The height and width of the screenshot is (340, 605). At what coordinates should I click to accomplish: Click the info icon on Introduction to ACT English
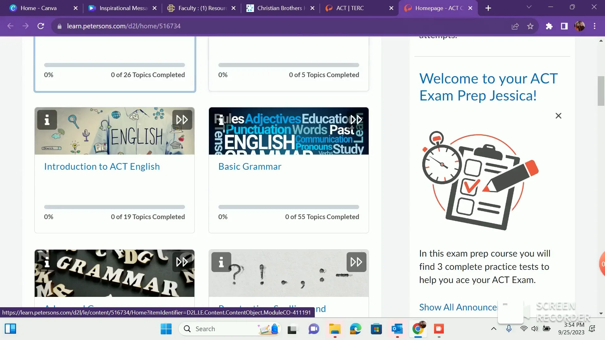tap(47, 120)
